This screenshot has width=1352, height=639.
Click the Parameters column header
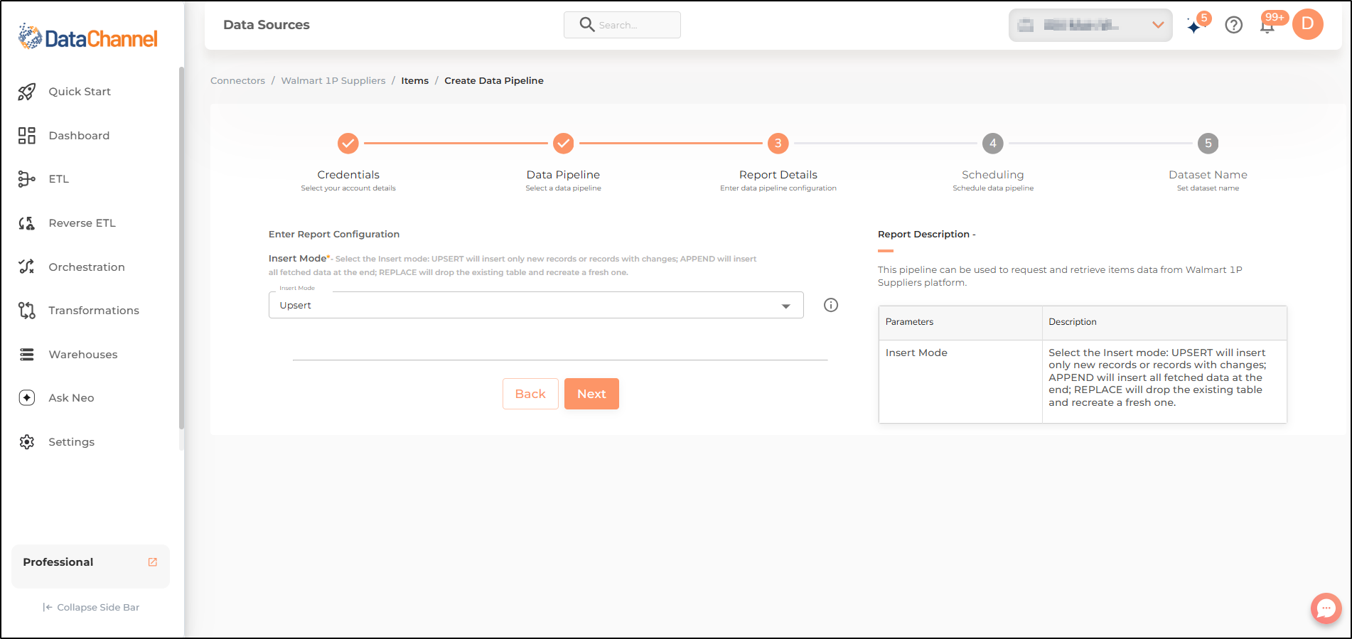(960, 323)
